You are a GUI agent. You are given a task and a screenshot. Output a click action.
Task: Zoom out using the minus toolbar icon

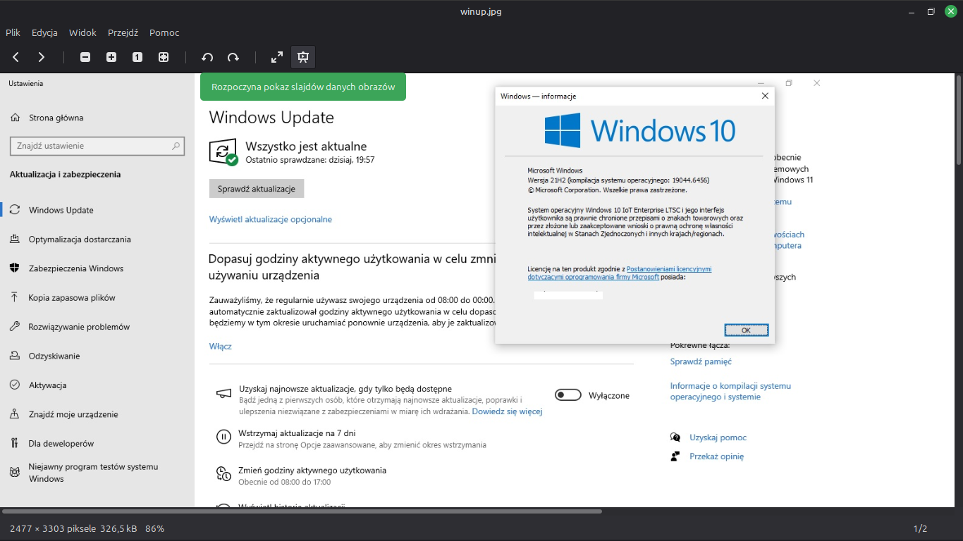85,57
